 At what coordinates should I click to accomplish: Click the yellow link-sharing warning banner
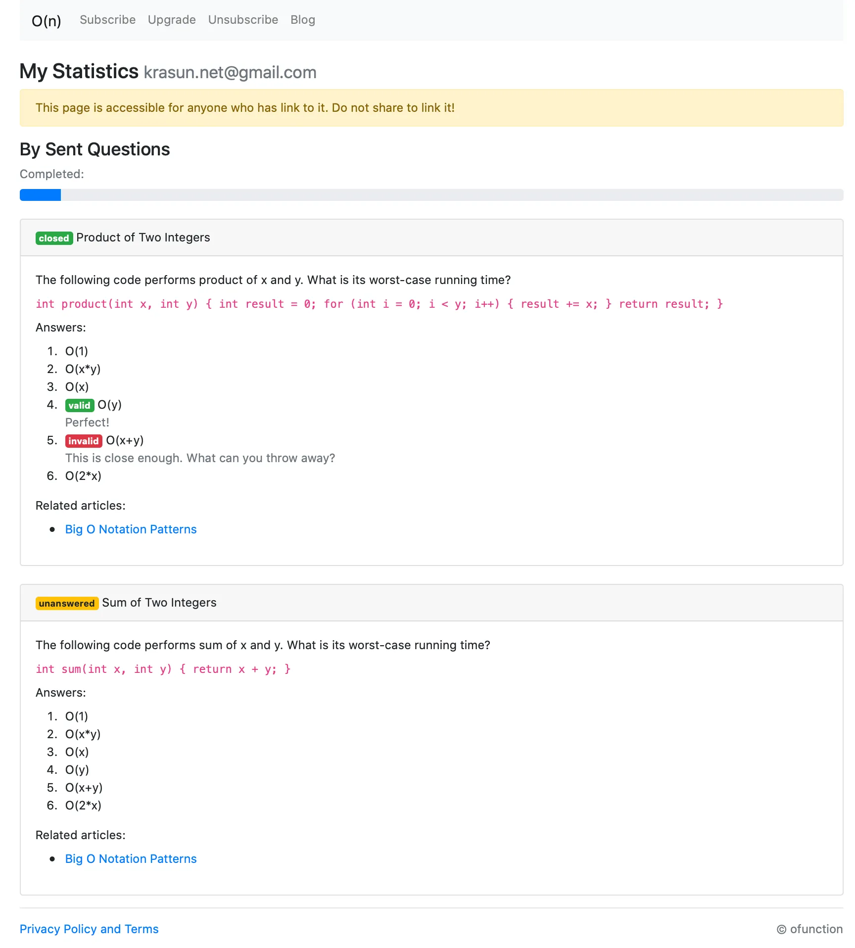[431, 108]
